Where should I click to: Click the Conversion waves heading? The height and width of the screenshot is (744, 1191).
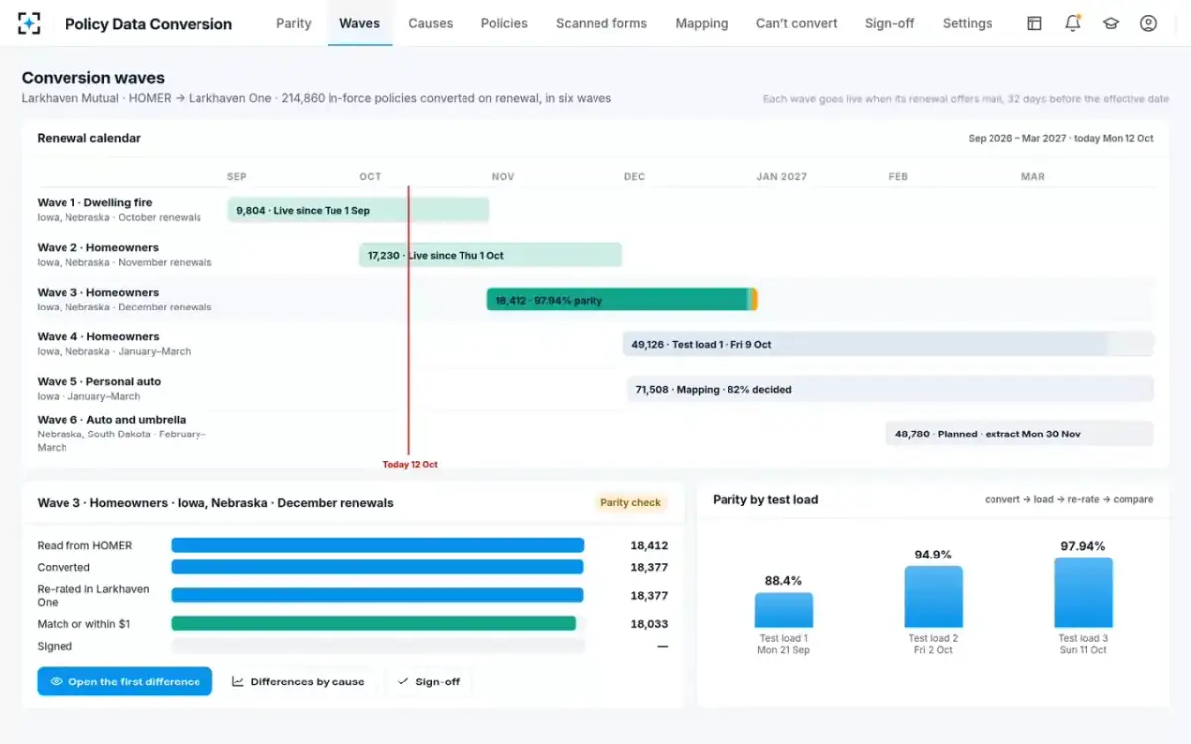click(x=93, y=77)
